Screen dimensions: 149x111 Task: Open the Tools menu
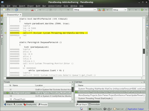click(66, 6)
